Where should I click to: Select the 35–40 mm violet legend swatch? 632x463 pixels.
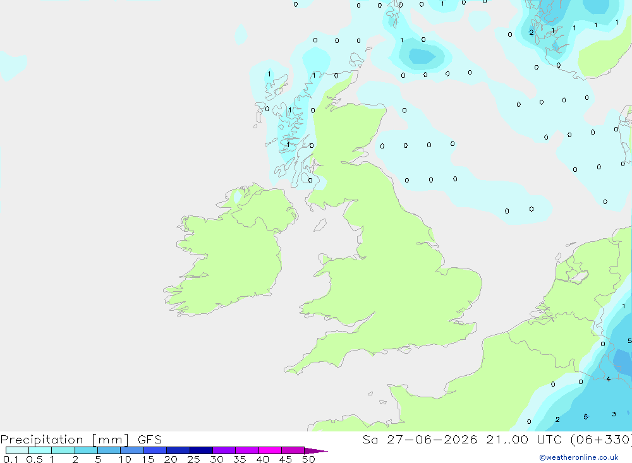pyautogui.click(x=247, y=450)
